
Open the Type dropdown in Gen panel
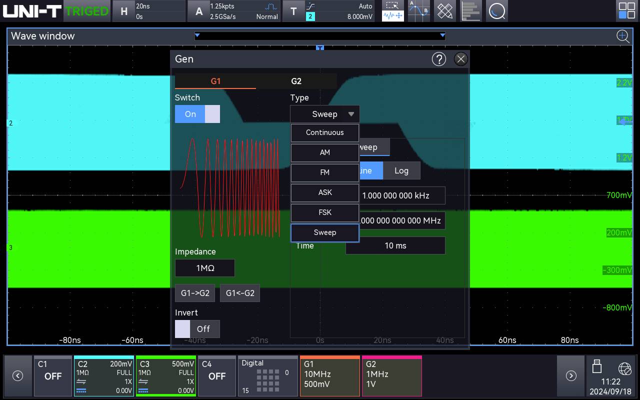pyautogui.click(x=324, y=114)
